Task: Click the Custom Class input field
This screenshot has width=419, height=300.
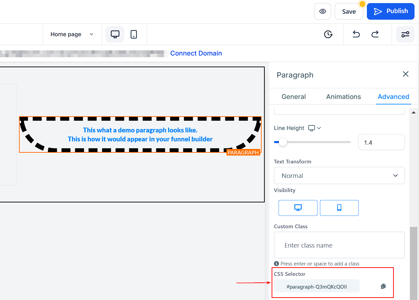Action: coord(339,245)
